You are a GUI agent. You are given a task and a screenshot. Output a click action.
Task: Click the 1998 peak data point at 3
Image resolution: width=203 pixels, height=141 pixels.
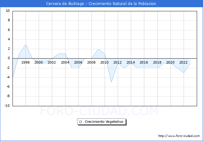(26, 44)
